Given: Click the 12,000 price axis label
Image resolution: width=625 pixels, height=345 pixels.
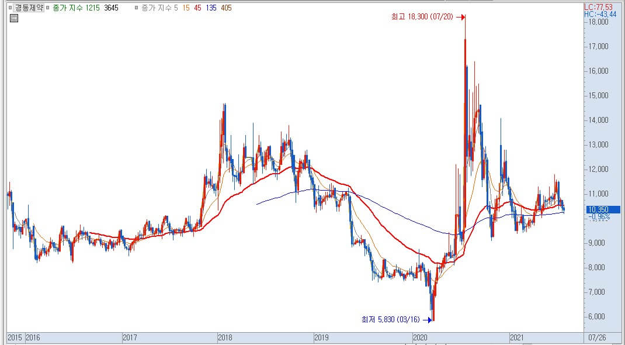Looking at the screenshot, I should [x=599, y=169].
